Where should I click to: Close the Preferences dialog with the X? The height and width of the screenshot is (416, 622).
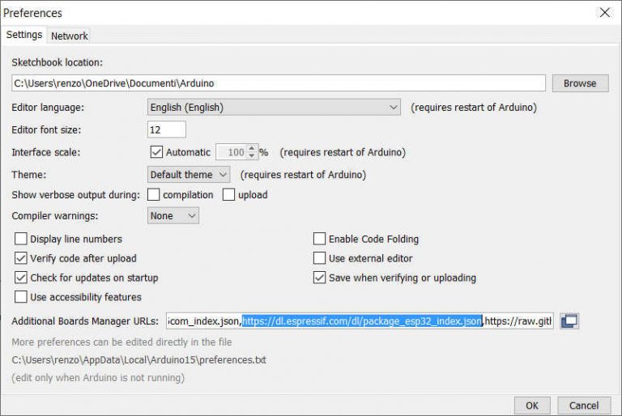[x=604, y=13]
